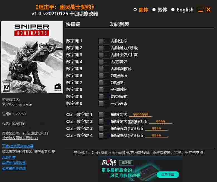Edit contract skull token 9999 field

pyautogui.click(x=161, y=122)
